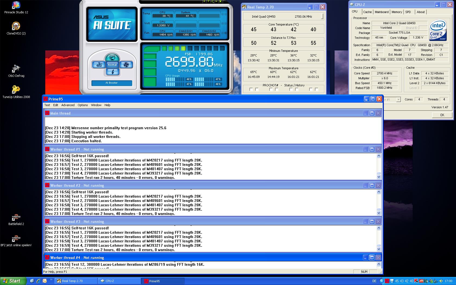This screenshot has width=456, height=285.
Task: Open TuneUp Utilities 2008 desktop icon
Action: point(16,90)
